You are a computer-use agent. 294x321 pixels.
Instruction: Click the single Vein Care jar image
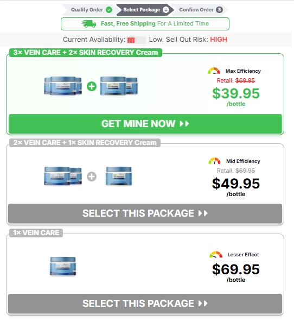coord(63,266)
